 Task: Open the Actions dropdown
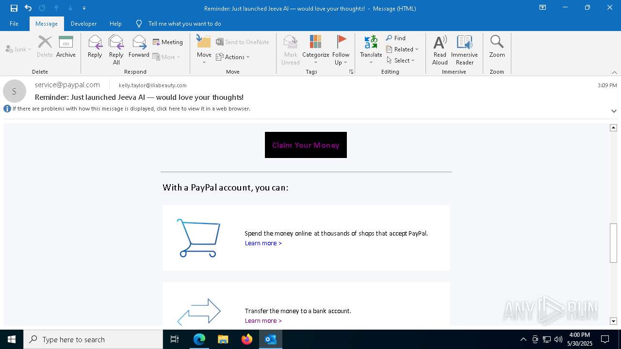pos(233,57)
